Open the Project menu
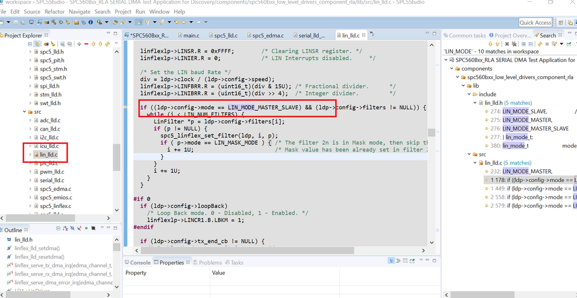This screenshot has width=577, height=298. [123, 12]
